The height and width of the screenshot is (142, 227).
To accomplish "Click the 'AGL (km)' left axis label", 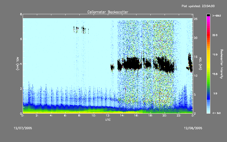I will [x=18, y=64].
